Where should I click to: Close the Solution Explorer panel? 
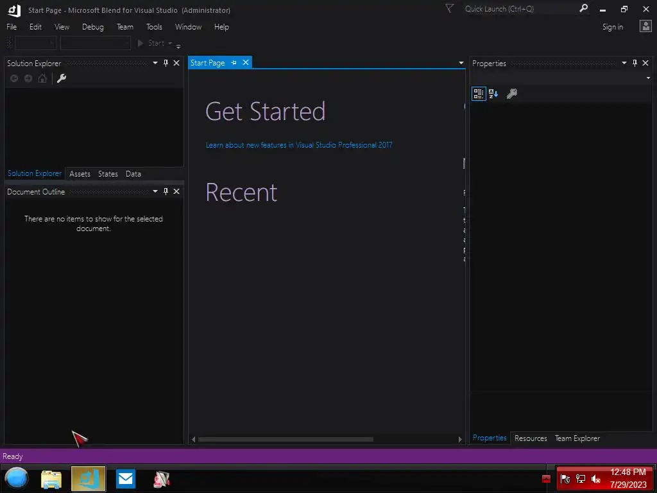point(176,63)
